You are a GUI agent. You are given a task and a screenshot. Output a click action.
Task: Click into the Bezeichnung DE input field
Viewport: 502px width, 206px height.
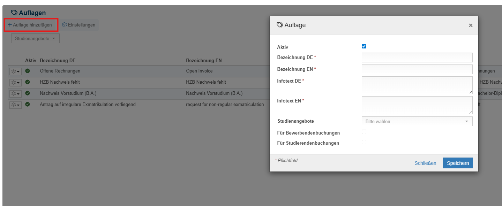417,57
